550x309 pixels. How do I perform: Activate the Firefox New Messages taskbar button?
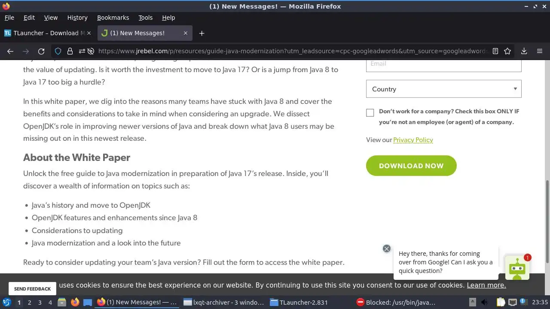pyautogui.click(x=137, y=302)
